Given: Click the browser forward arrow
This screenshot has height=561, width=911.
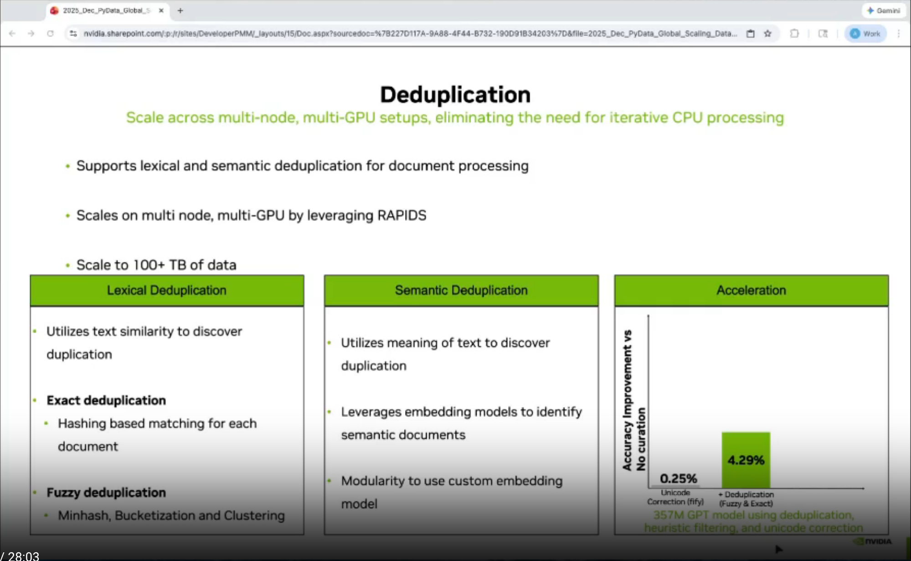Looking at the screenshot, I should pos(31,33).
